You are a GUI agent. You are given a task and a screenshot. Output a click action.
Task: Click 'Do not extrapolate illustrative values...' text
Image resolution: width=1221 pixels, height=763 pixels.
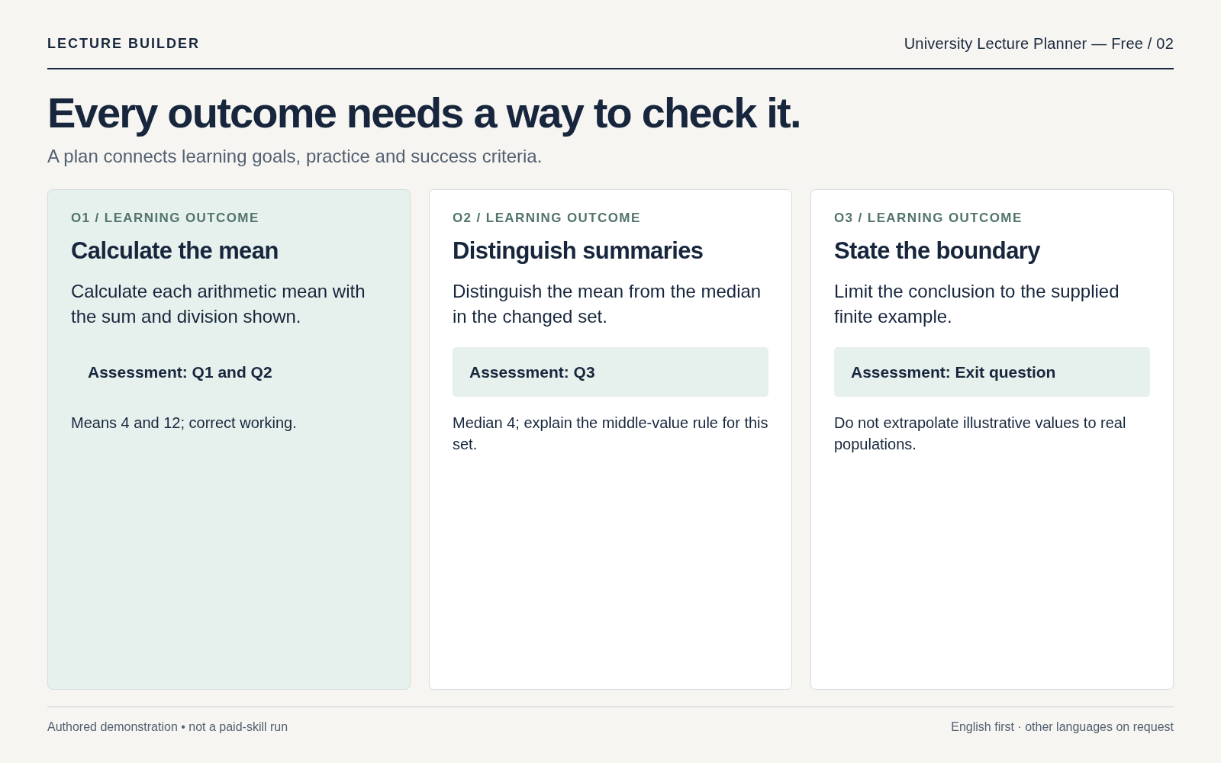coord(980,433)
